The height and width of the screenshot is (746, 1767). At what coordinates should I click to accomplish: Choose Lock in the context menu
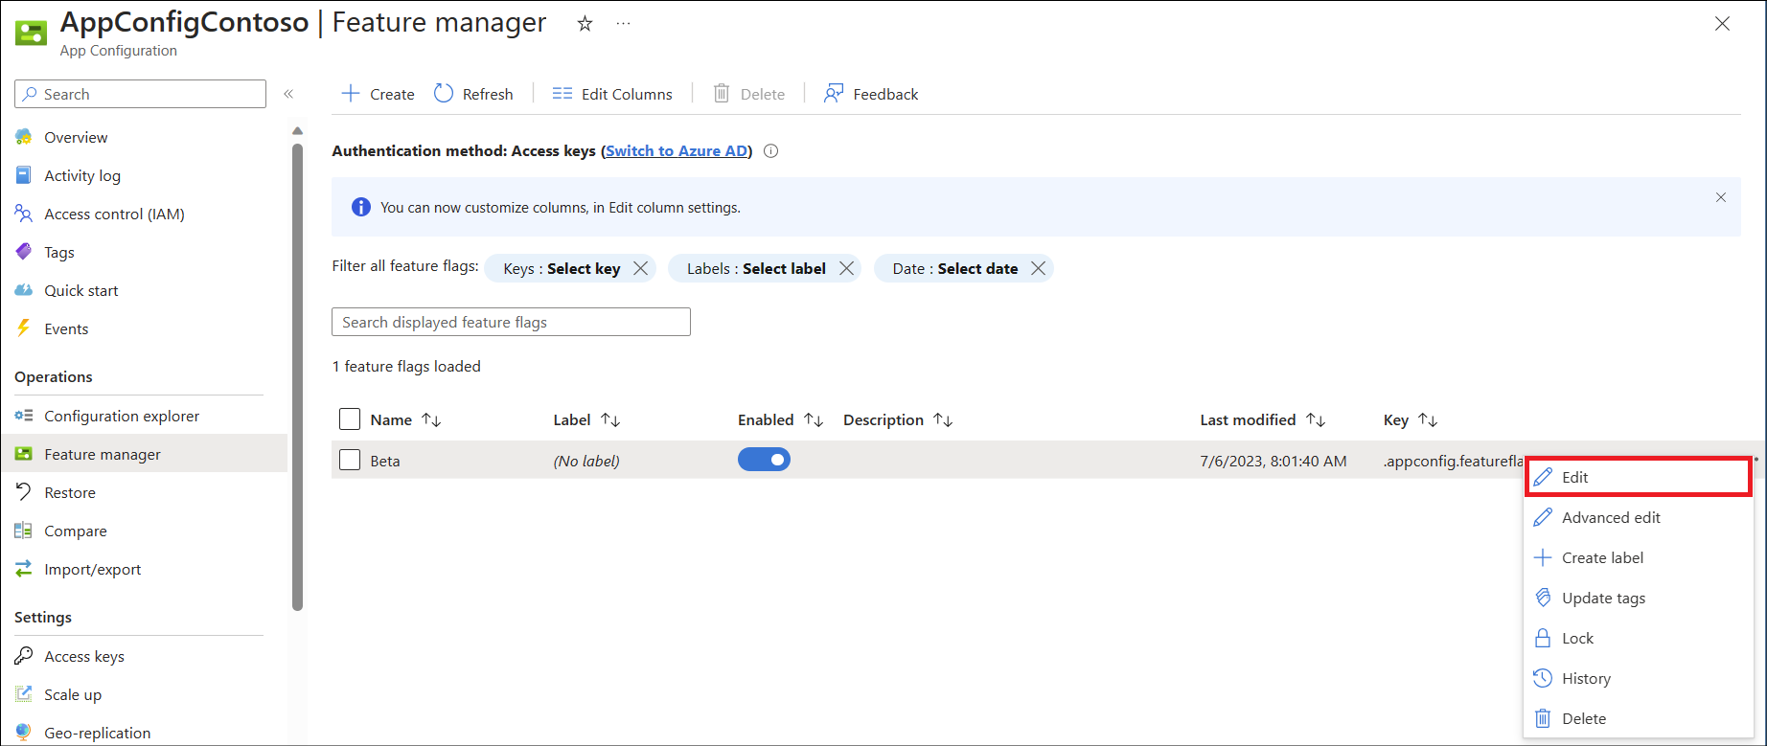(1639, 638)
